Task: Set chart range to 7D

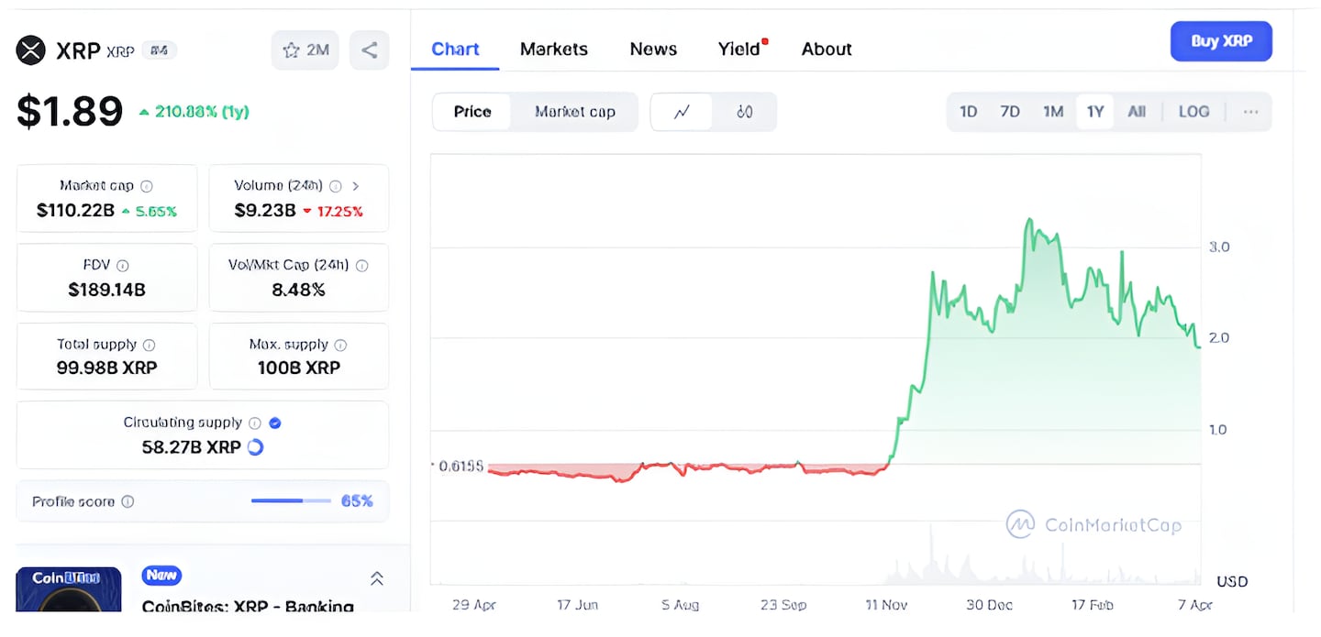Action: [x=1010, y=112]
